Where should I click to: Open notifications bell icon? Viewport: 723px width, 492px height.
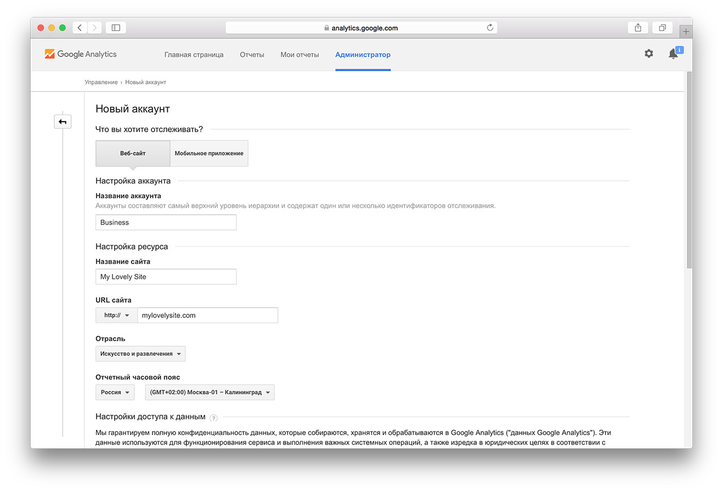673,54
